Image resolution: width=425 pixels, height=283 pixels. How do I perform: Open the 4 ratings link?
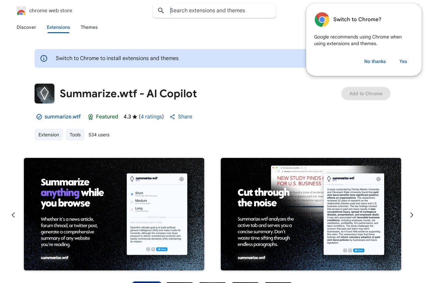151,117
